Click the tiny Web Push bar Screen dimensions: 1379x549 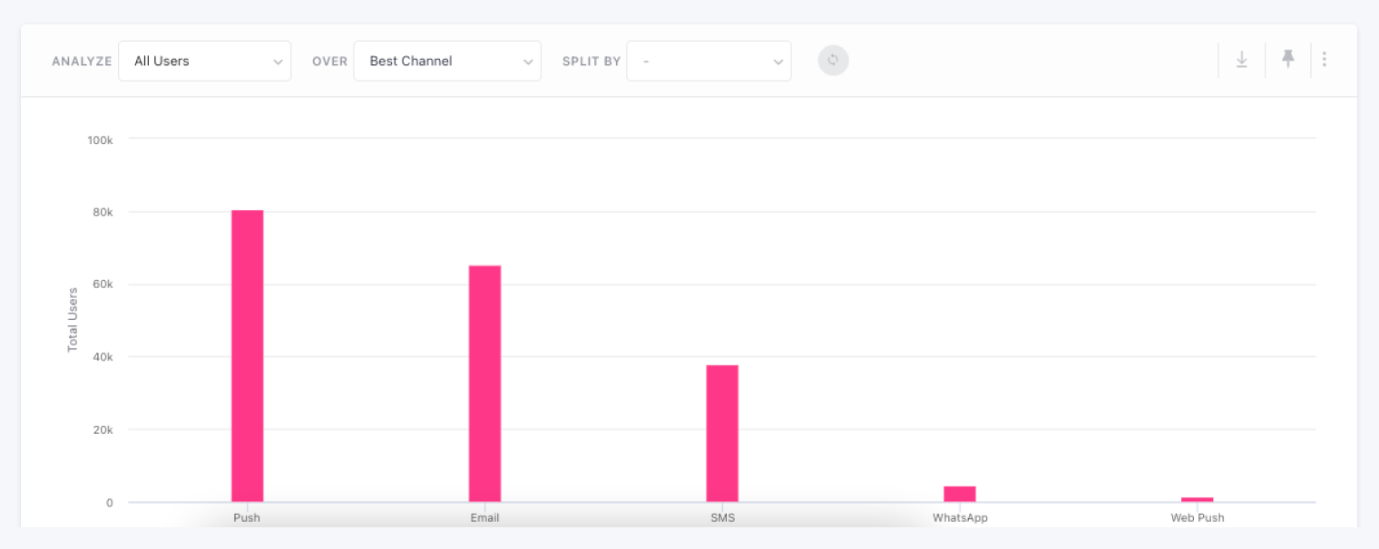[1197, 499]
